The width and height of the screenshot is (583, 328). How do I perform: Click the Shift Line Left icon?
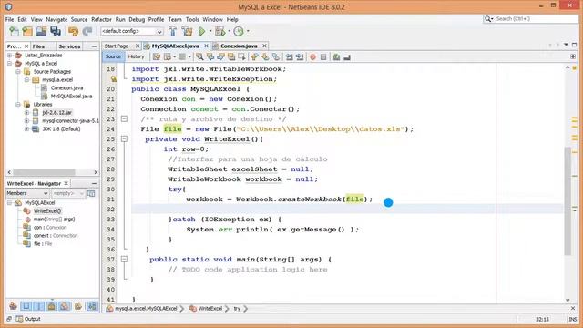point(289,56)
